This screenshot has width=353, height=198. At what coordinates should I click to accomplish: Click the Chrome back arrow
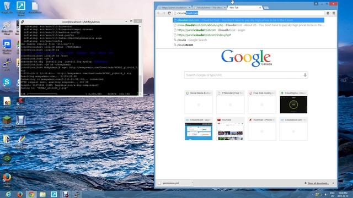pyautogui.click(x=158, y=13)
